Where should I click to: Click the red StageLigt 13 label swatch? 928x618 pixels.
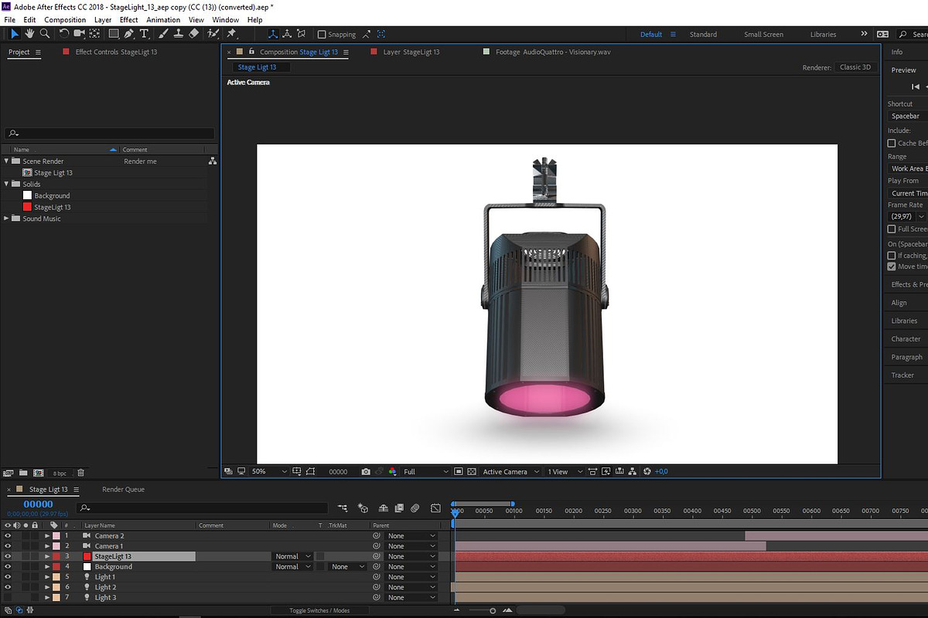(x=27, y=207)
